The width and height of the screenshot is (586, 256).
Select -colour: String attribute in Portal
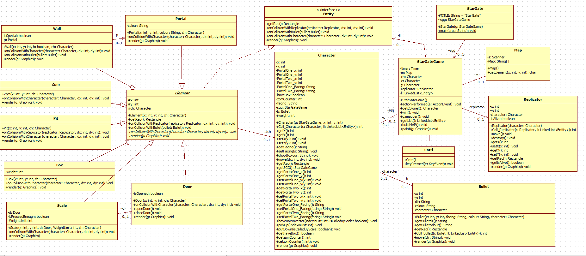(x=138, y=26)
